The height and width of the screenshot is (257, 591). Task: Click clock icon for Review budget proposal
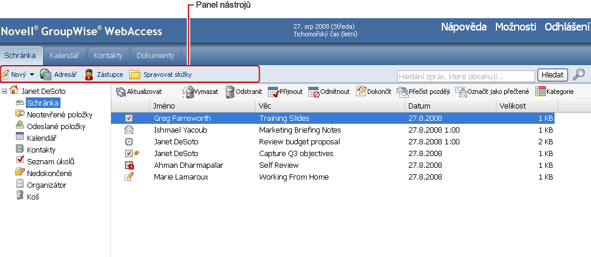[x=129, y=142]
